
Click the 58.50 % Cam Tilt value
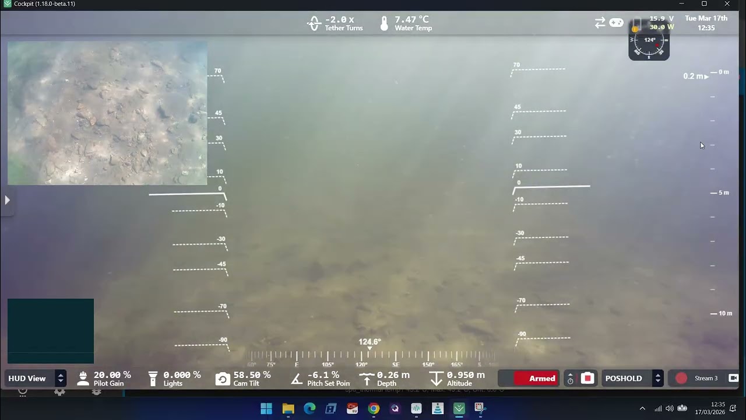pos(252,375)
